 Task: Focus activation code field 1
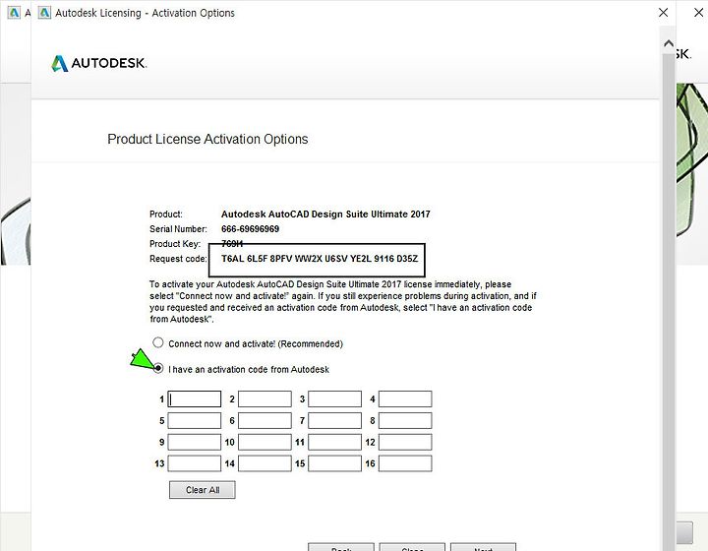tap(194, 398)
